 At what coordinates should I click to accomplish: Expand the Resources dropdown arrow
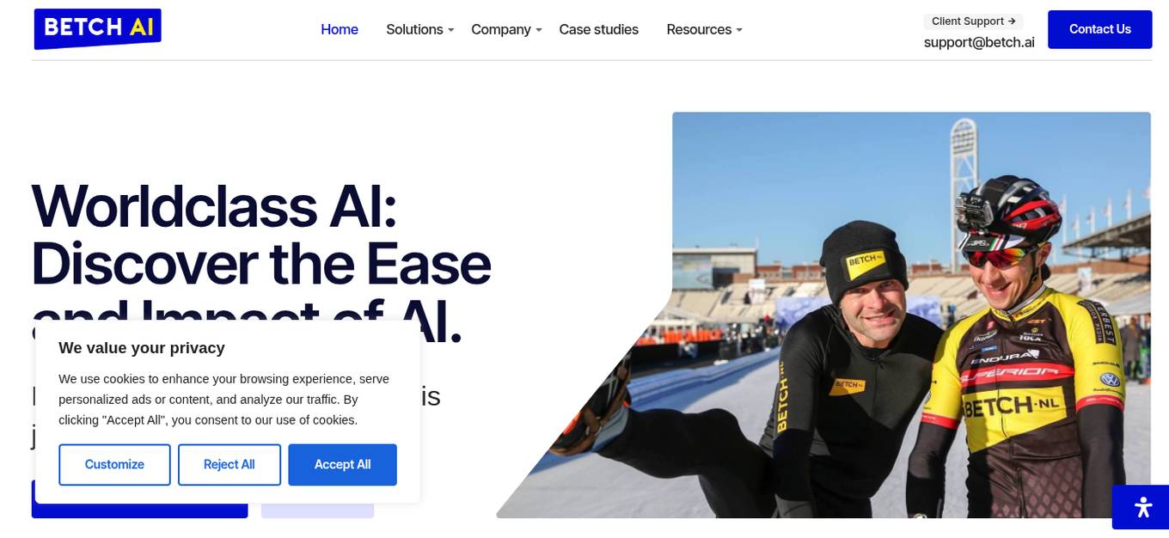(739, 30)
